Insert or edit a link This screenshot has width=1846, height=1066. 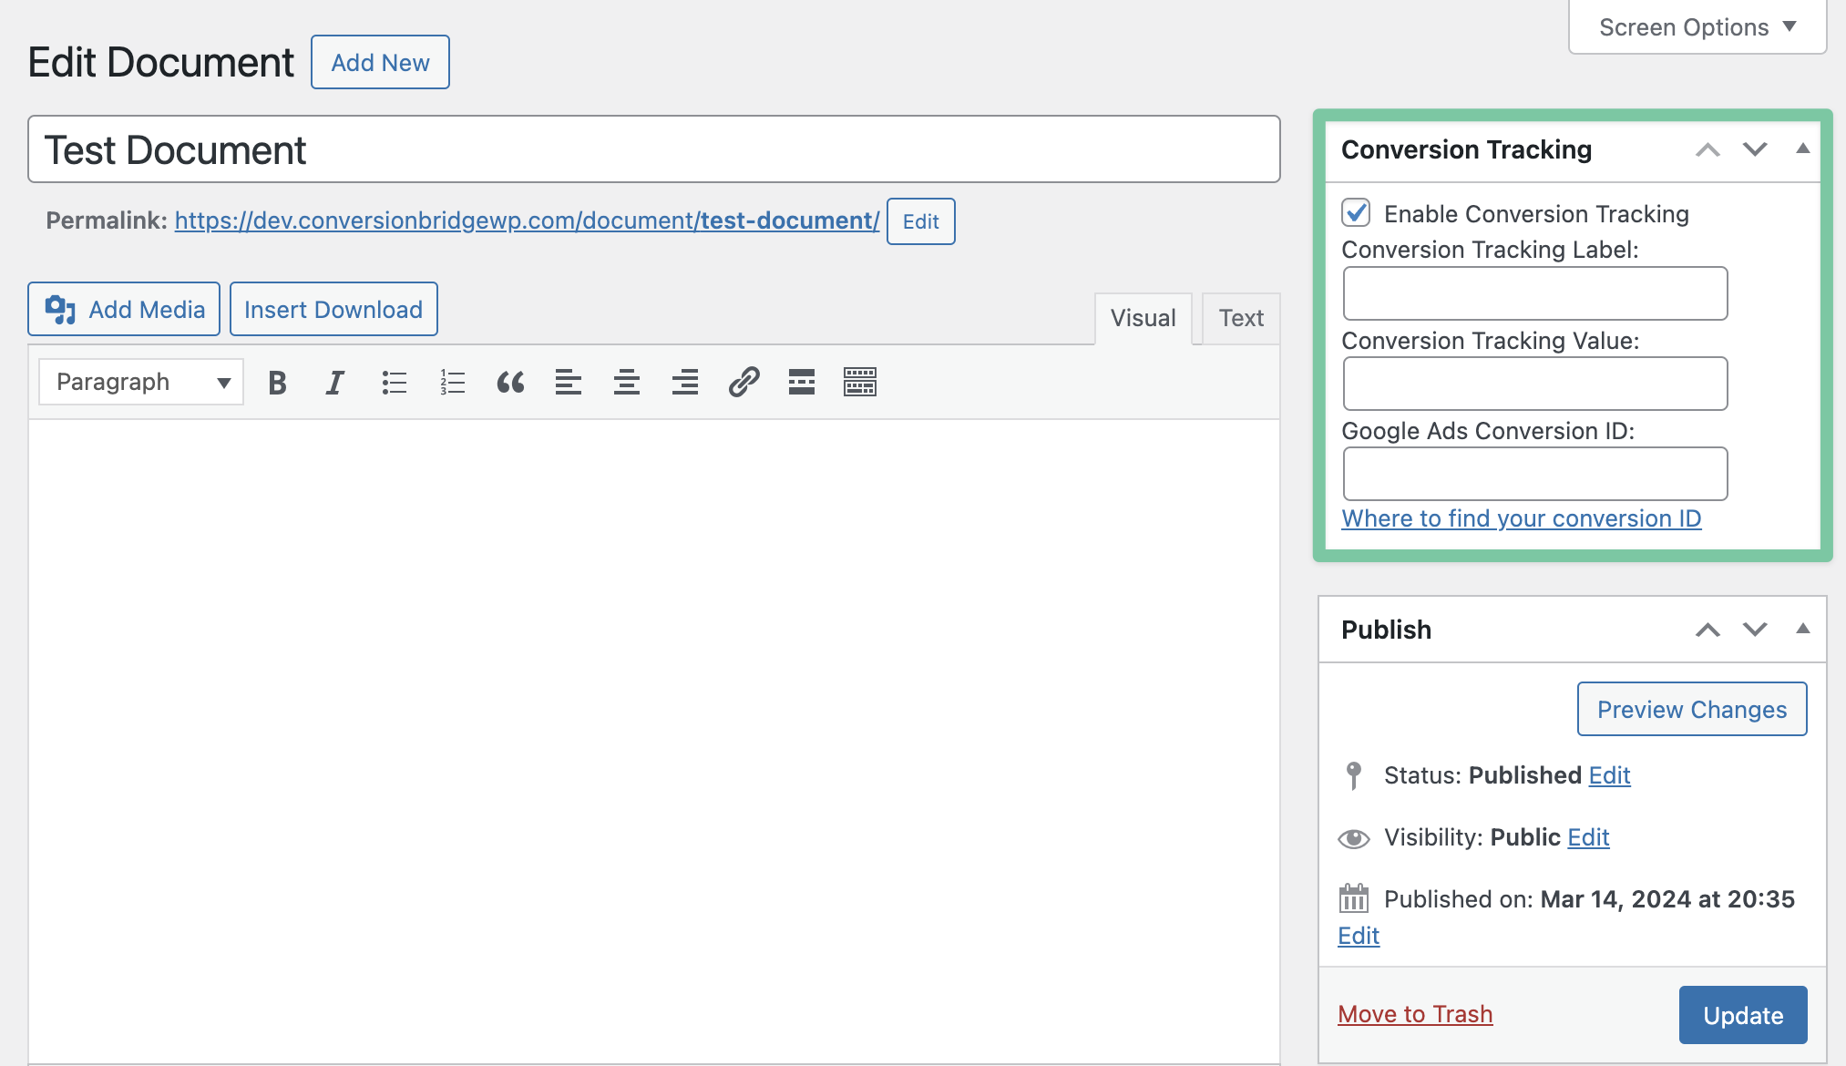coord(745,382)
